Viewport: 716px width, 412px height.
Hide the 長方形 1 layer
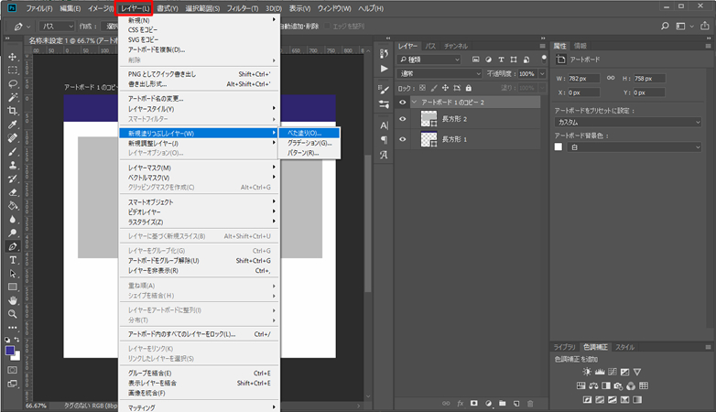coord(402,139)
